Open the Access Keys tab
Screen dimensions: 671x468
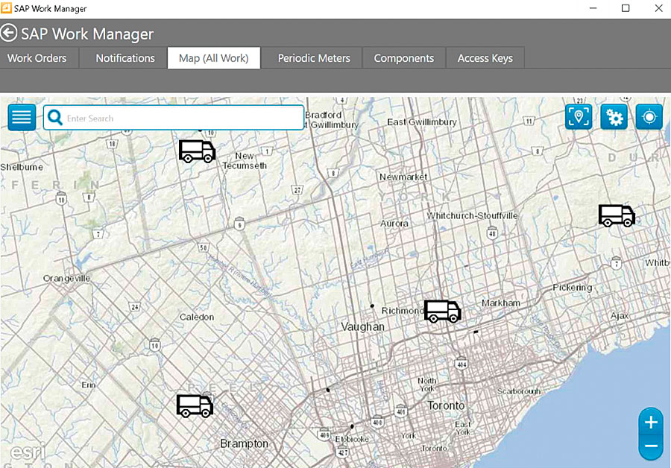(x=485, y=58)
